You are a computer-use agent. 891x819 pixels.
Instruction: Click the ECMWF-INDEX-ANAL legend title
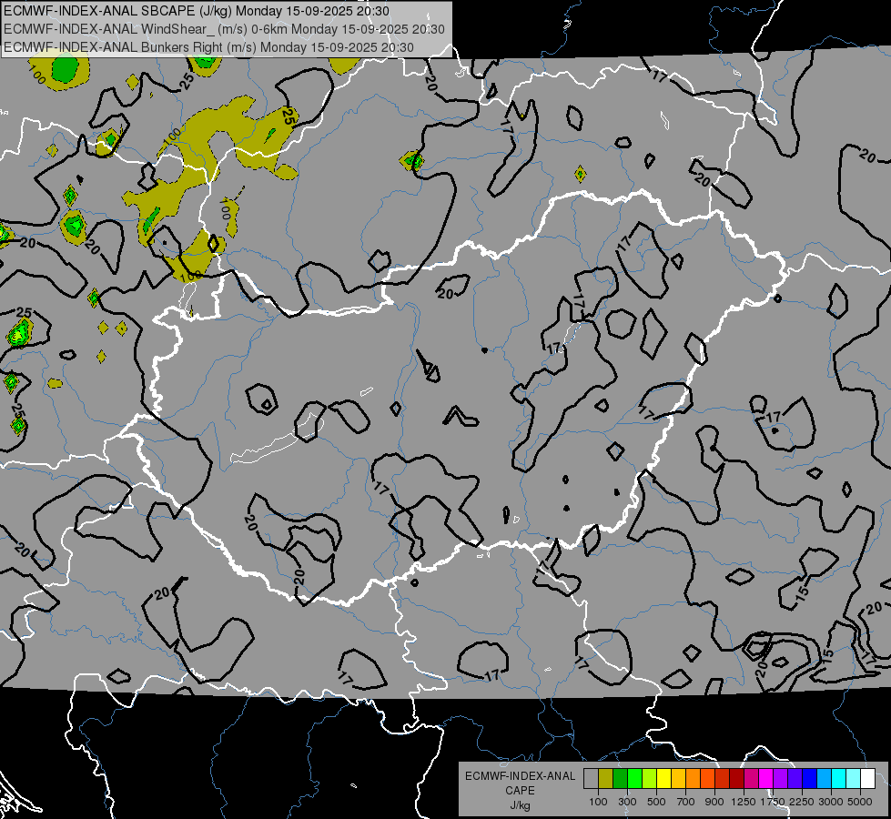[520, 776]
